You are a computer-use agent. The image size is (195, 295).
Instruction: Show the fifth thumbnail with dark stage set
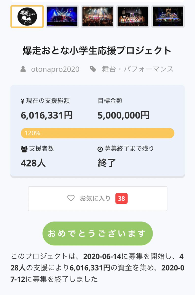click(x=168, y=16)
